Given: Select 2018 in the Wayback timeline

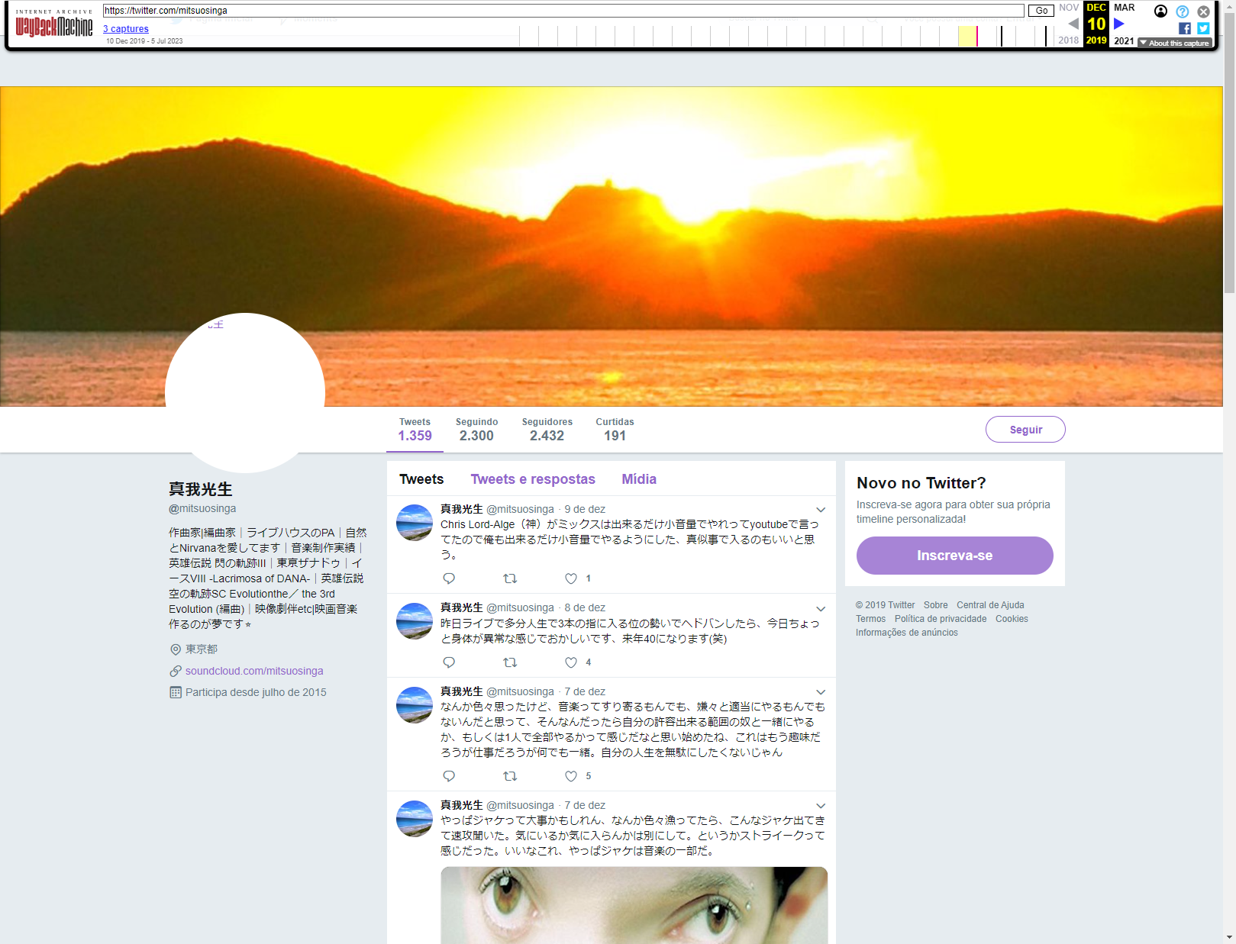Looking at the screenshot, I should click(x=1068, y=40).
